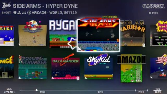
Task: Open the Bubble Bobble tile
Action: tap(159, 34)
